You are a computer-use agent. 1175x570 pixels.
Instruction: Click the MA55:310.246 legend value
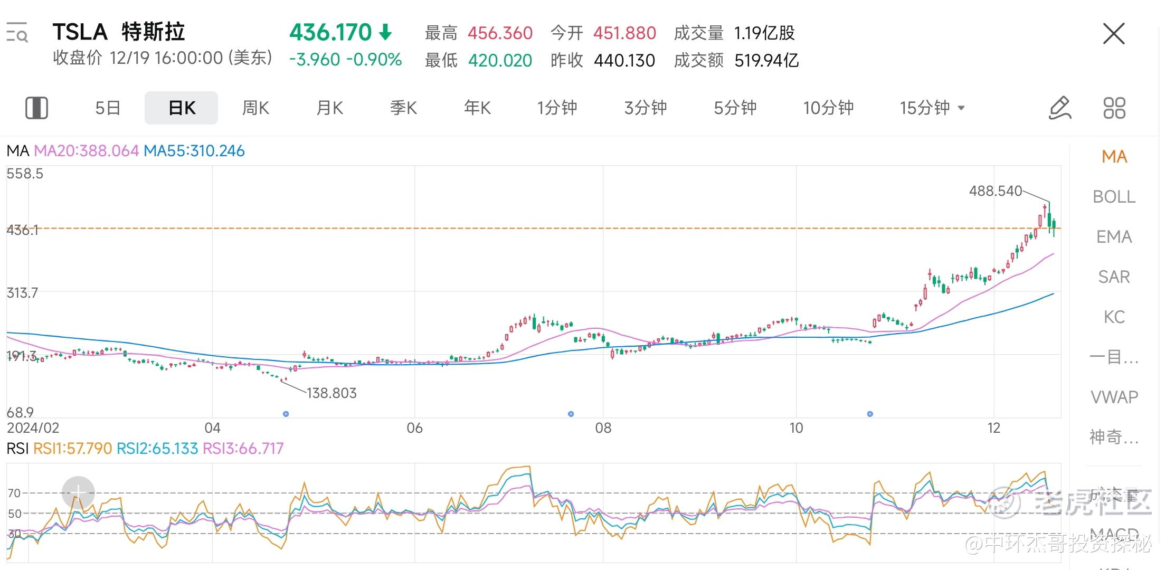194,151
